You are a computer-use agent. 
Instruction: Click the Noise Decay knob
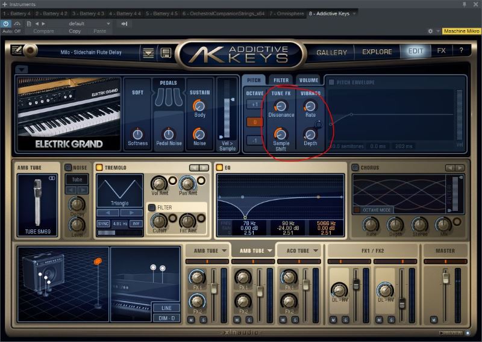coord(77,204)
